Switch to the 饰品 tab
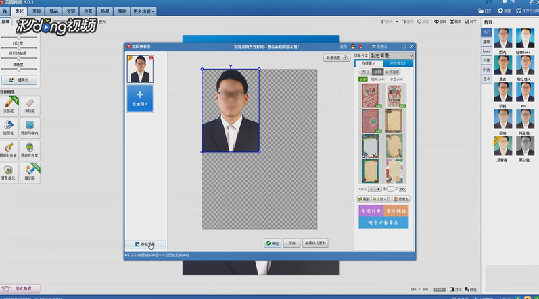 coord(53,11)
